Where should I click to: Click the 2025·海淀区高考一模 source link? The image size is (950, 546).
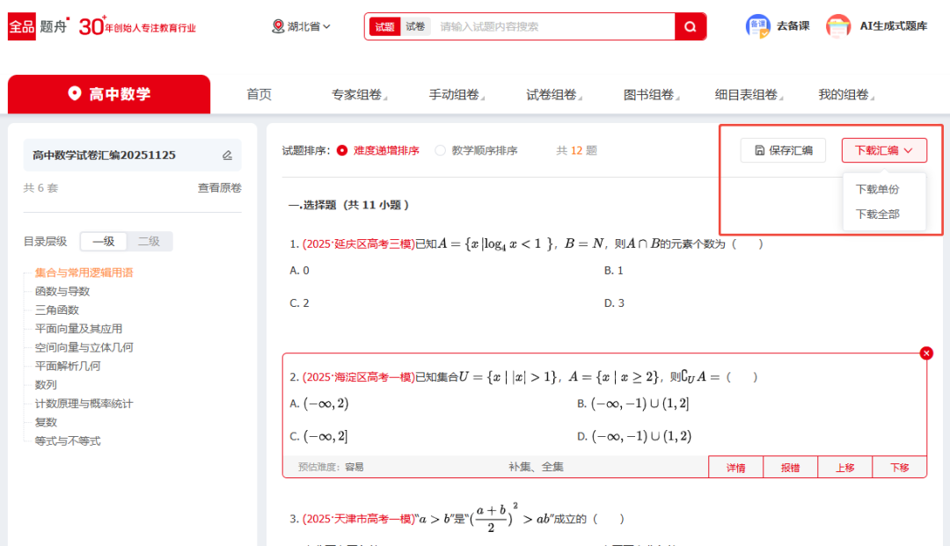pos(359,377)
